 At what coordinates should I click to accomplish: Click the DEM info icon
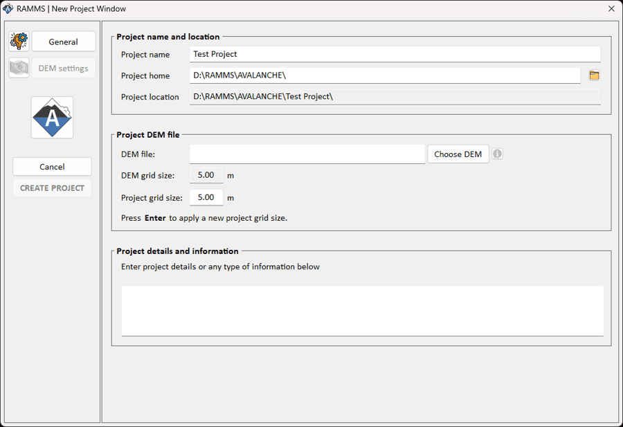click(497, 154)
